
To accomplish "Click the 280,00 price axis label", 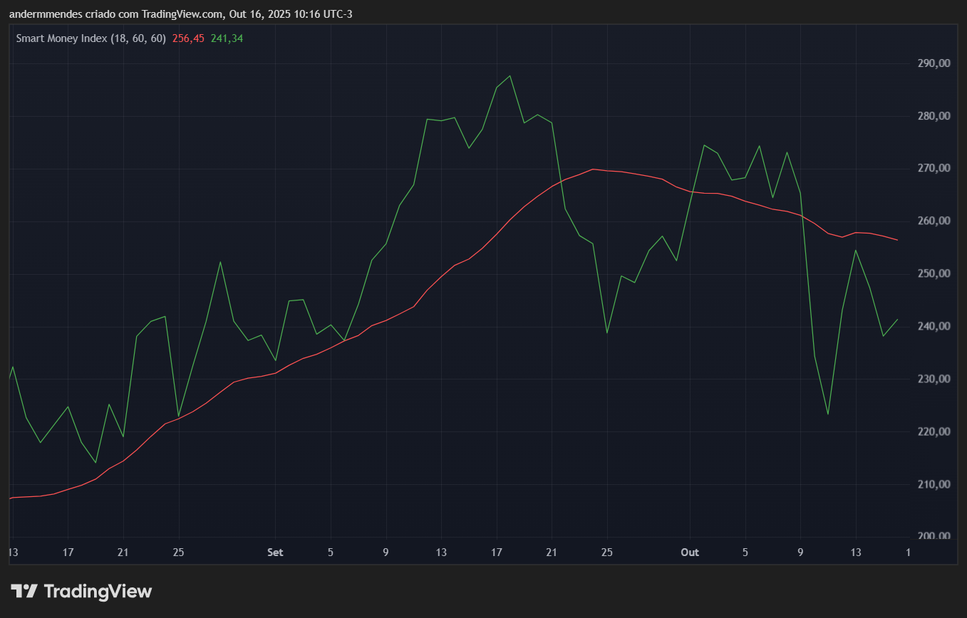I will pos(934,116).
